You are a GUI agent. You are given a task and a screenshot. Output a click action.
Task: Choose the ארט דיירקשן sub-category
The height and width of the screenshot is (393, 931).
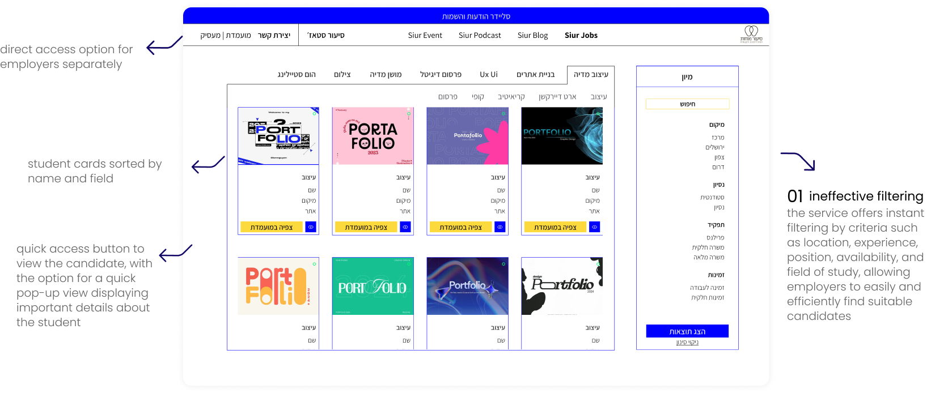click(x=557, y=97)
